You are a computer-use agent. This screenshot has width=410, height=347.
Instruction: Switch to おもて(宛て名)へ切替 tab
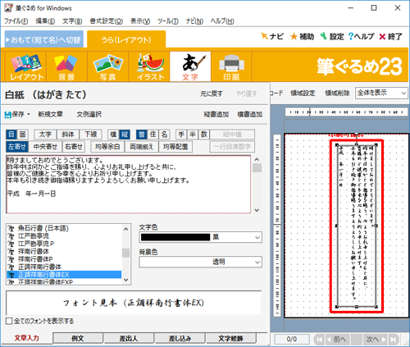[x=44, y=39]
